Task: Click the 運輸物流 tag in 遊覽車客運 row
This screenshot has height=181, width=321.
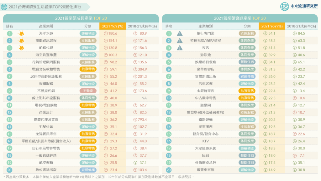Action: 247,170
